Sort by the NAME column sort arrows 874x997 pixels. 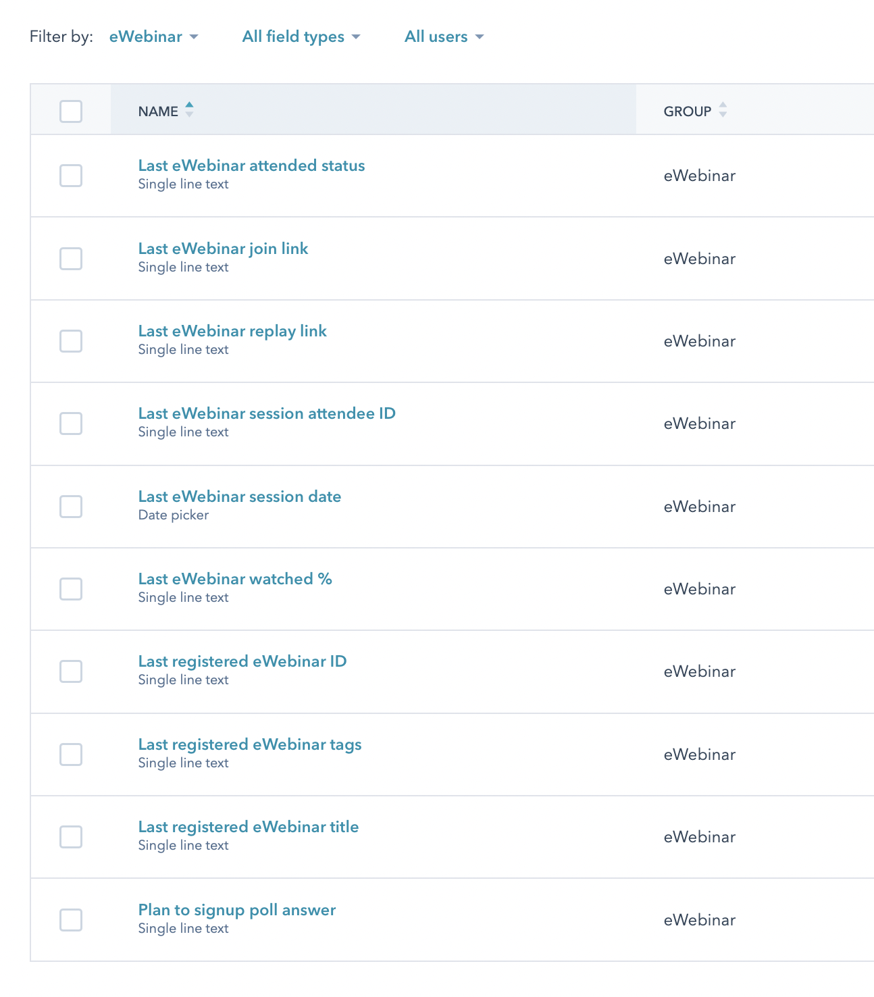[x=189, y=109]
